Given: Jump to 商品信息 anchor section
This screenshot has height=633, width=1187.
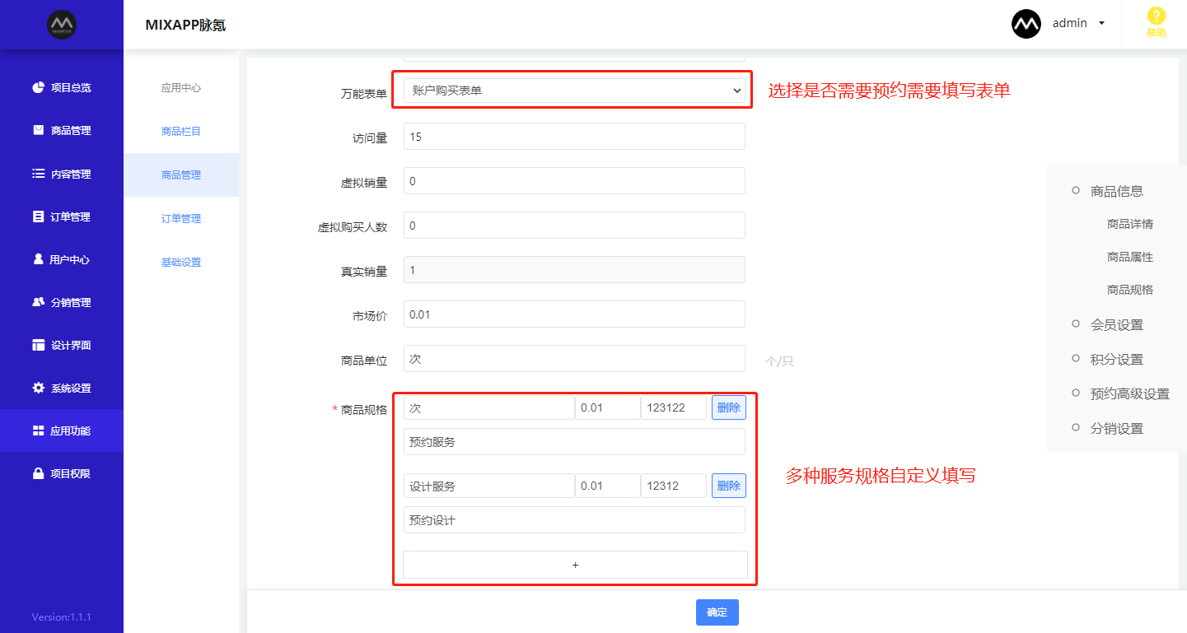Looking at the screenshot, I should pyautogui.click(x=1117, y=191).
